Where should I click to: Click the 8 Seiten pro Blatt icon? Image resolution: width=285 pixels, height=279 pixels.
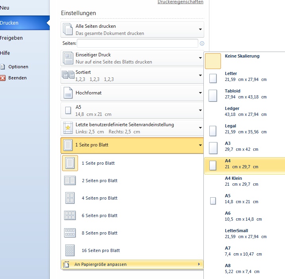[70, 233]
